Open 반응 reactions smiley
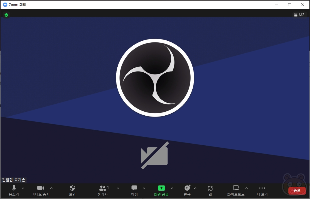 187,191
